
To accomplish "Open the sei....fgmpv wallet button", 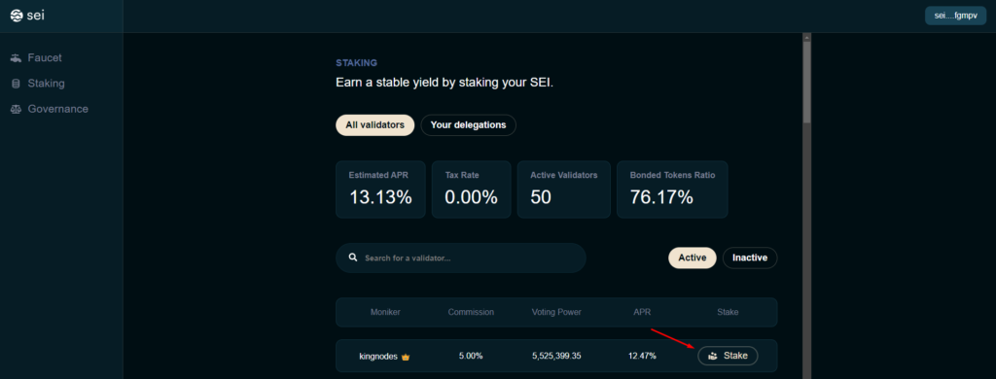I will coord(955,16).
